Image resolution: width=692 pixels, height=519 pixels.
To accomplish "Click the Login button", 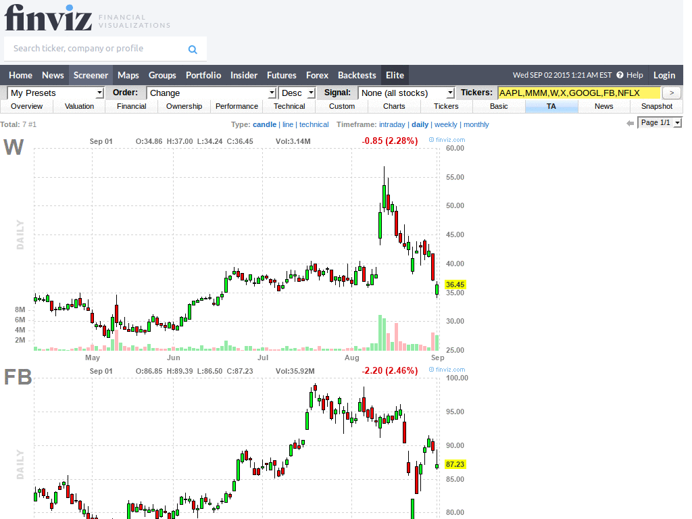I will coord(664,75).
